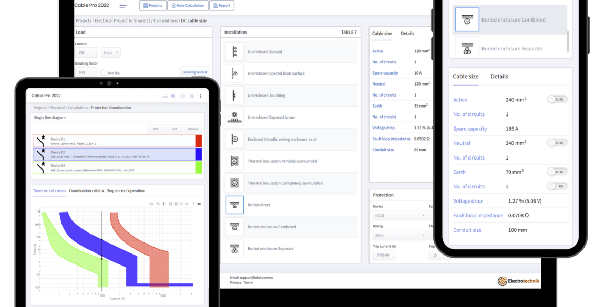Click Add in Single line diagram
This screenshot has height=307, width=615.
pyautogui.click(x=155, y=129)
